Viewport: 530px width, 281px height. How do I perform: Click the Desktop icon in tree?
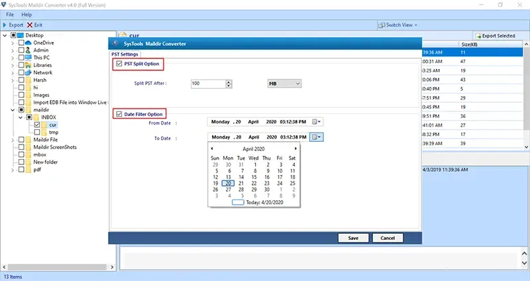tap(21, 35)
